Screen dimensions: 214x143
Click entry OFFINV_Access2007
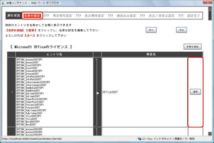(27, 62)
